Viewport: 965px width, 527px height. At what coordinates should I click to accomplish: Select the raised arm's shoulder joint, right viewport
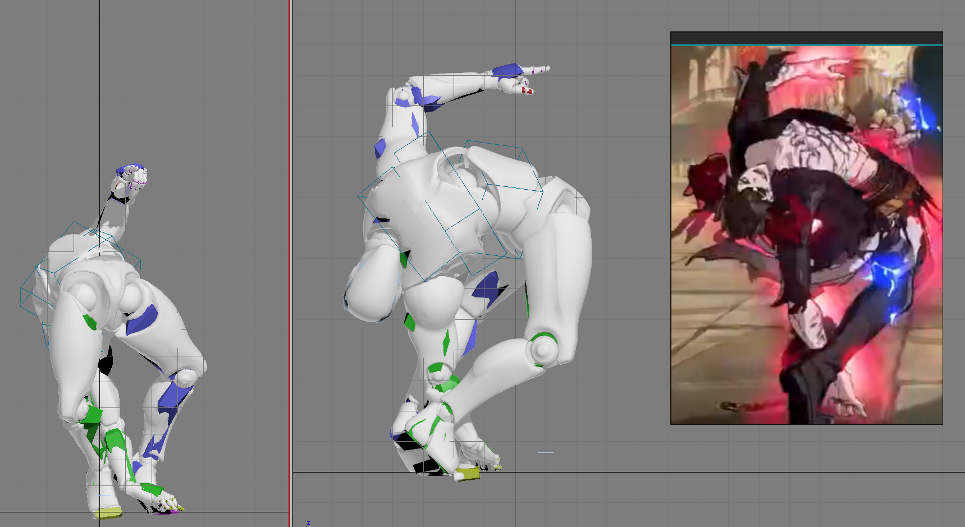click(x=402, y=96)
